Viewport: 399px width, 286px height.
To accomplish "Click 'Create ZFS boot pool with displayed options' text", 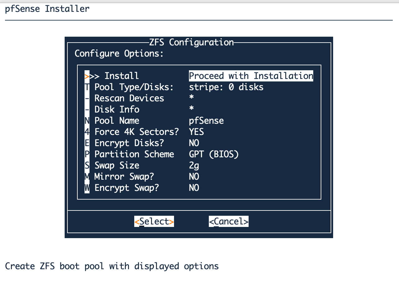I will coord(112,266).
